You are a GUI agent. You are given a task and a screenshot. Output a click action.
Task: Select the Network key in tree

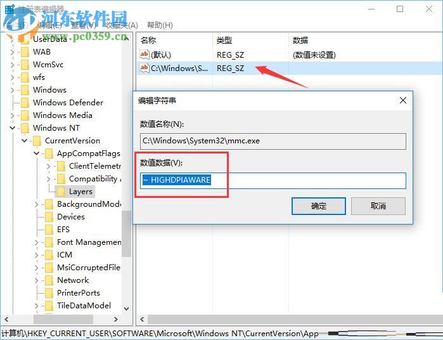73,280
